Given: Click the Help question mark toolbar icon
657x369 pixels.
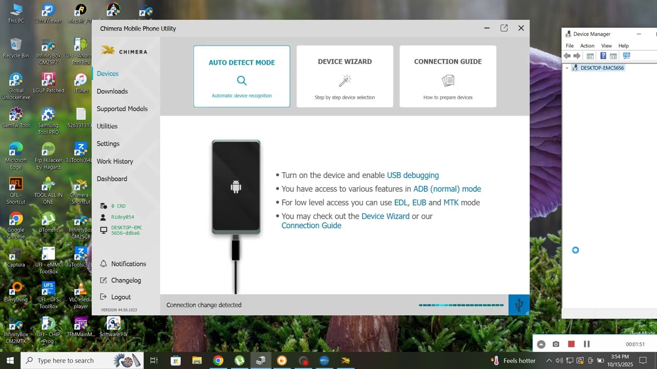Looking at the screenshot, I should [x=603, y=56].
